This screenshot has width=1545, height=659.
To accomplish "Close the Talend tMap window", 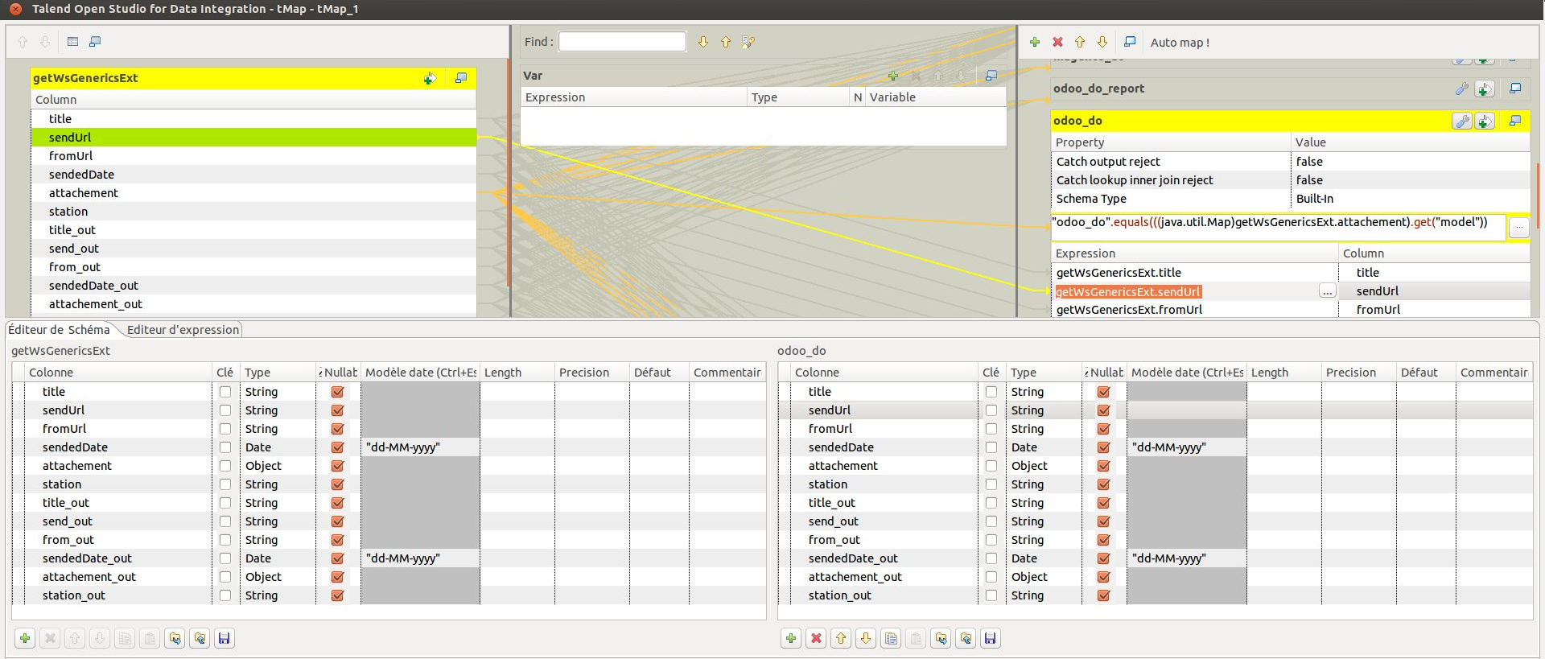I will (15, 9).
